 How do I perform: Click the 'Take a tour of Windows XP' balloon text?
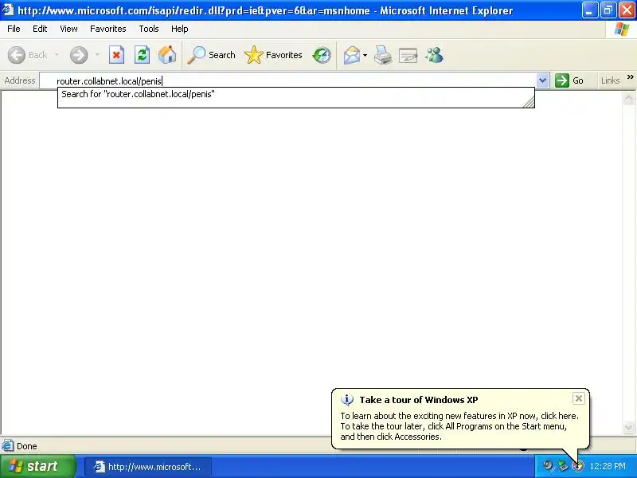[x=419, y=400]
